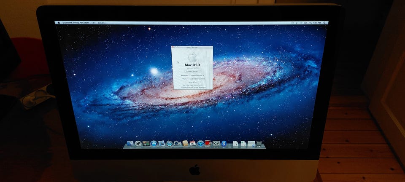Click Software Update button in About window
This screenshot has height=182, width=405.
click(193, 71)
